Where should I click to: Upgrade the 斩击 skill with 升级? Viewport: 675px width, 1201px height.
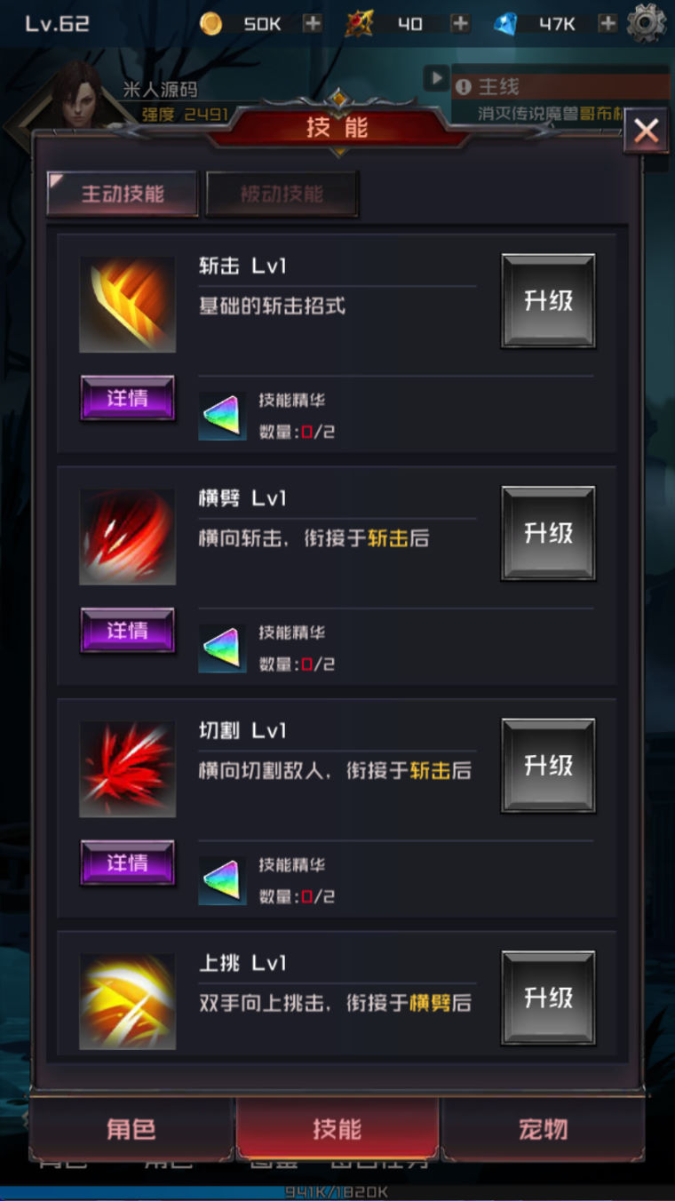pyautogui.click(x=548, y=300)
